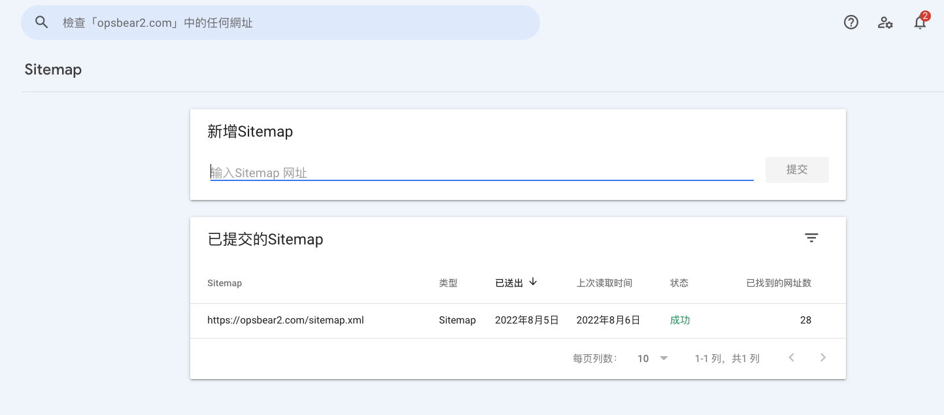Open user settings gear-person icon
Image resolution: width=944 pixels, height=415 pixels.
[x=885, y=22]
